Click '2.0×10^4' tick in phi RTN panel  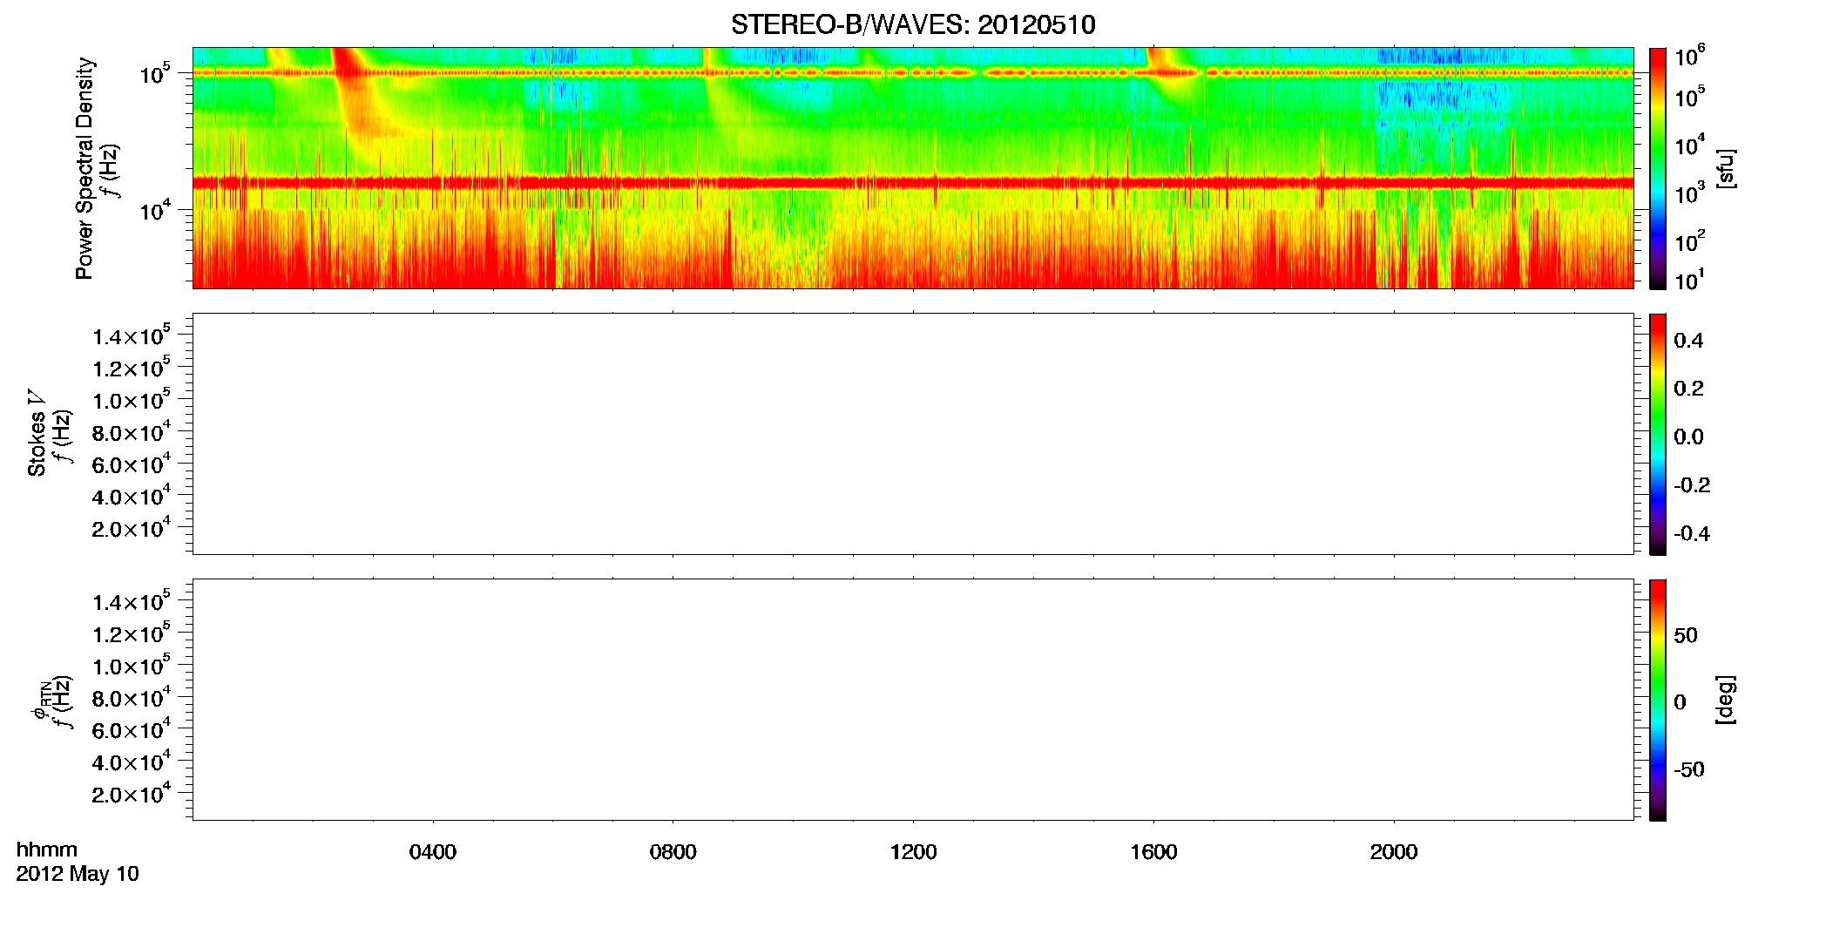tap(132, 794)
